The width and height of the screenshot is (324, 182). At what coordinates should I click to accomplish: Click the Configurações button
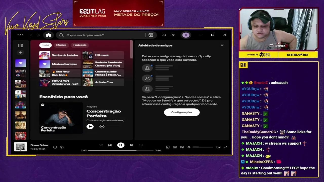182,112
